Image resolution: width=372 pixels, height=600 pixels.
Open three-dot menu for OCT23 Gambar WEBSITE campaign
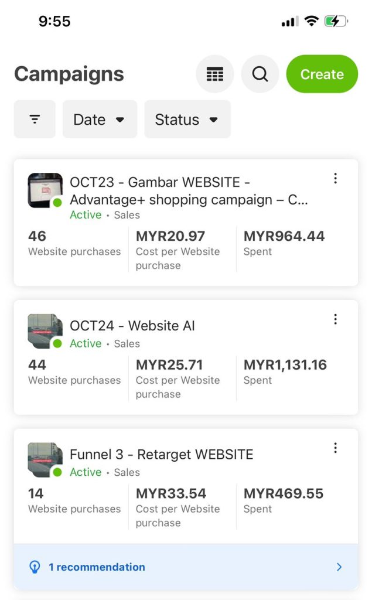tap(335, 178)
